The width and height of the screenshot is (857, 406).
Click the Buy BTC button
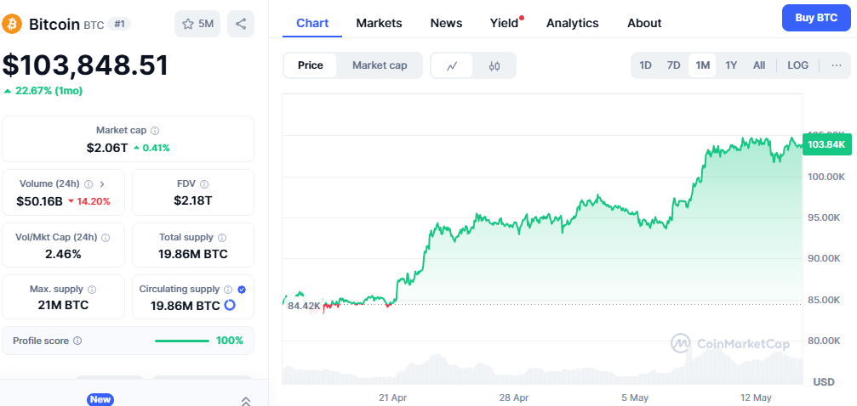click(816, 18)
